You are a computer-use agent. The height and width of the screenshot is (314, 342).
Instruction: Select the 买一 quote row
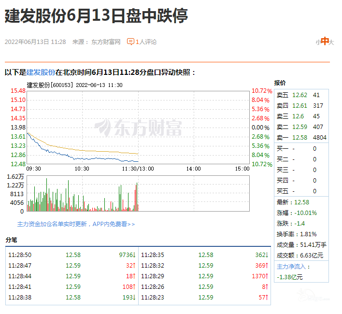pos(301,149)
